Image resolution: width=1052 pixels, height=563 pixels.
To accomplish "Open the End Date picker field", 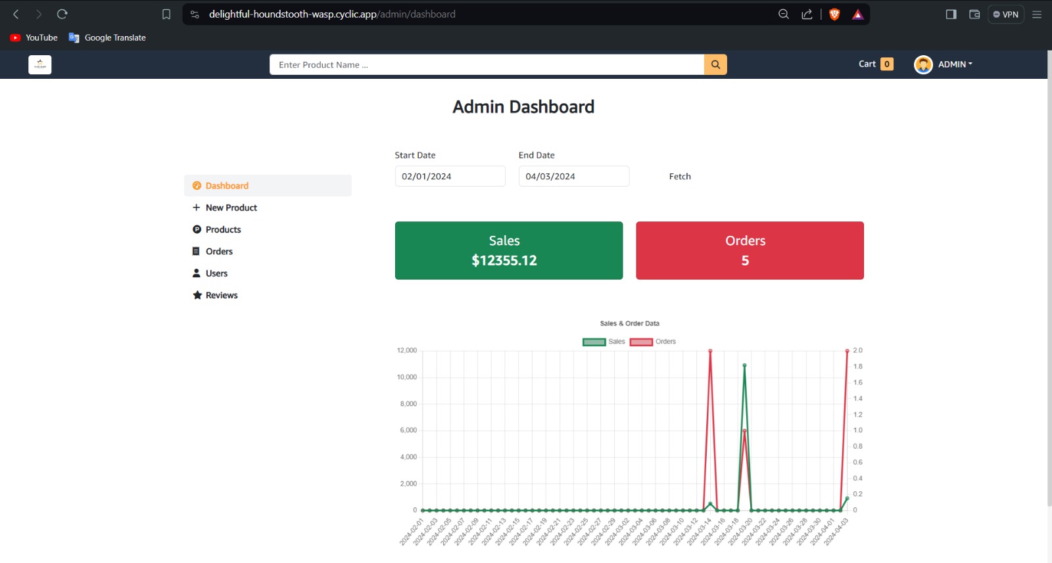I will [574, 176].
